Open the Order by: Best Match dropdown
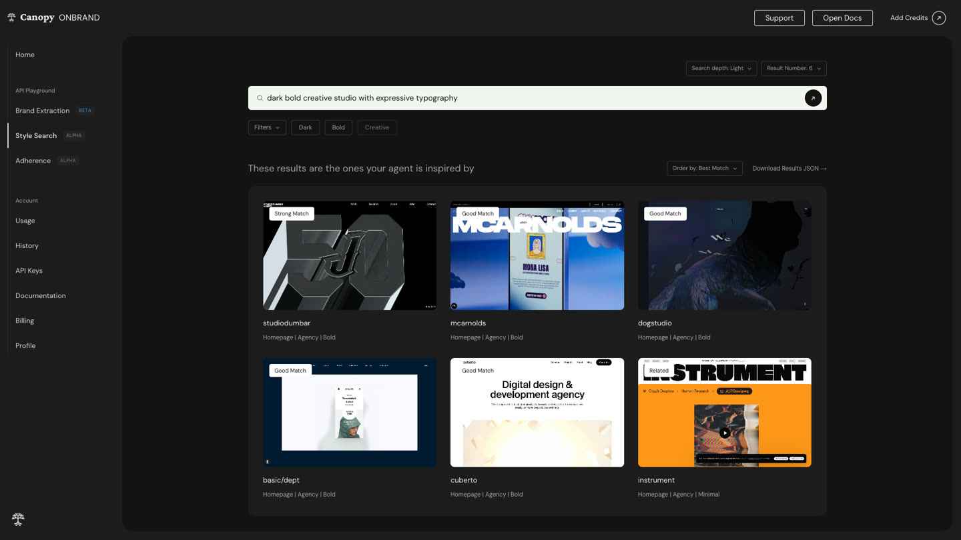The image size is (961, 540). pyautogui.click(x=705, y=169)
